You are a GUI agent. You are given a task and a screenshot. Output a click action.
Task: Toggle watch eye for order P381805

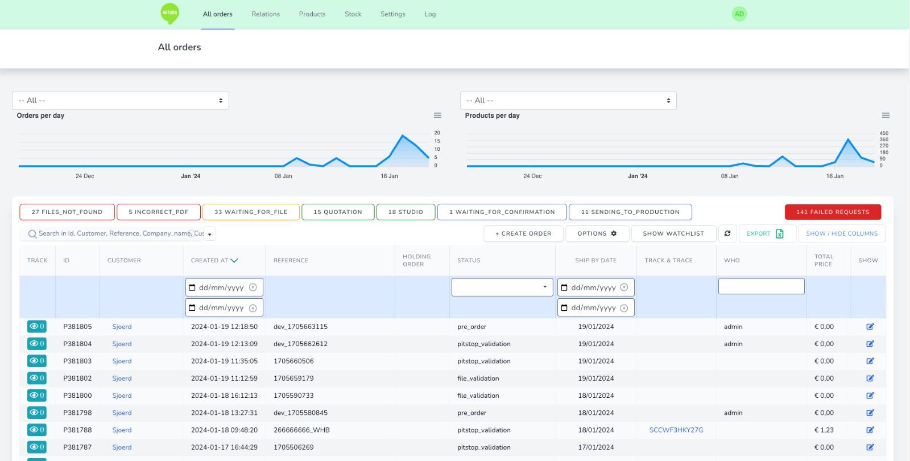[37, 327]
